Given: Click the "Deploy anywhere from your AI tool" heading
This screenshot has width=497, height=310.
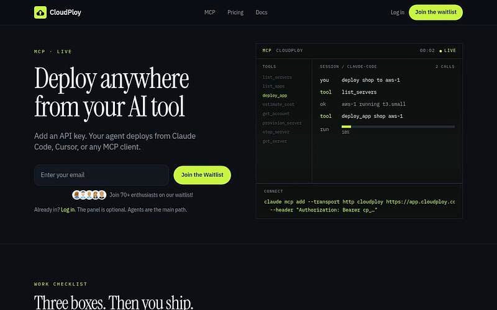Looking at the screenshot, I should pos(112,93).
